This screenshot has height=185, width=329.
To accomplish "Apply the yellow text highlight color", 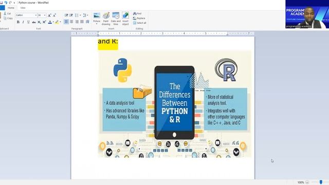I will tap(57, 22).
